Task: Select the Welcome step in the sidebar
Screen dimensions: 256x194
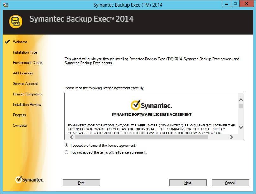Action: pos(20,42)
